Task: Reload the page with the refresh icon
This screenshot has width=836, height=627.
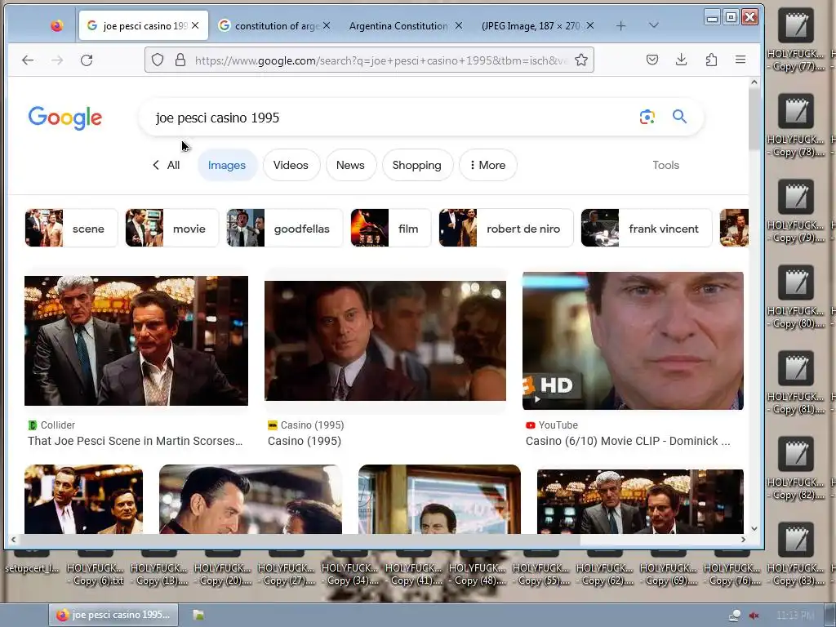Action: [87, 60]
